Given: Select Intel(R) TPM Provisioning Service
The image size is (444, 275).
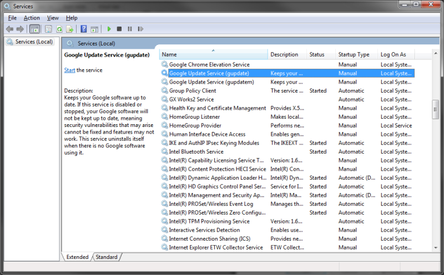Looking at the screenshot, I should tap(287, 221).
